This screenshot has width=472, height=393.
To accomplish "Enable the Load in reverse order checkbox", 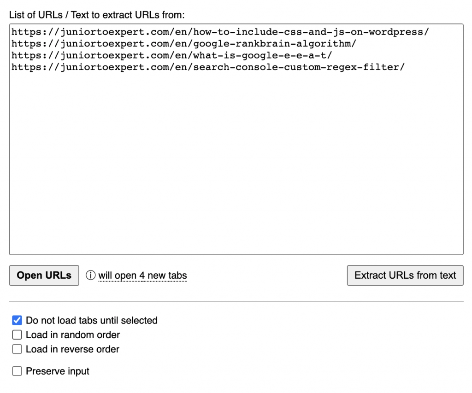I will coord(17,349).
